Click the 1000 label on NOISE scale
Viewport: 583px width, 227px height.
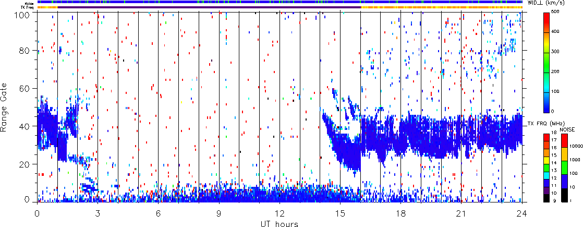coord(574,160)
